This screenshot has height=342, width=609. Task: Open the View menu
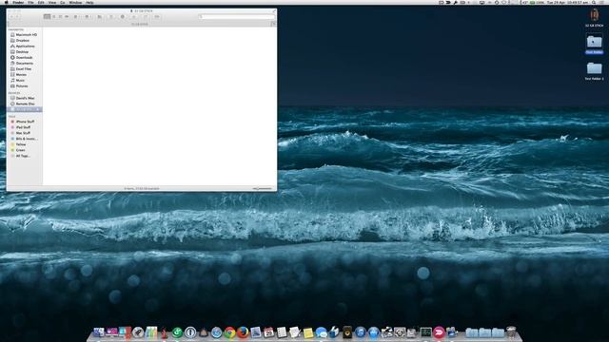tap(52, 2)
